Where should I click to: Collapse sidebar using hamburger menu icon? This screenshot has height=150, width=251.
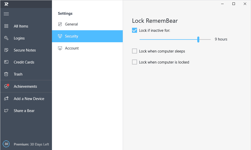coord(6,14)
